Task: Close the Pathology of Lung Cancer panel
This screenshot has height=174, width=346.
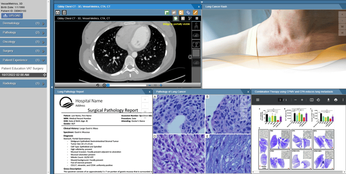Action: tap(248, 92)
